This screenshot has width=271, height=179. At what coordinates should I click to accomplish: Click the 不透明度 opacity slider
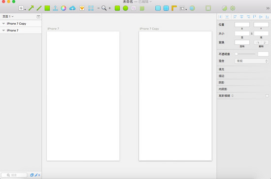[x=245, y=54]
